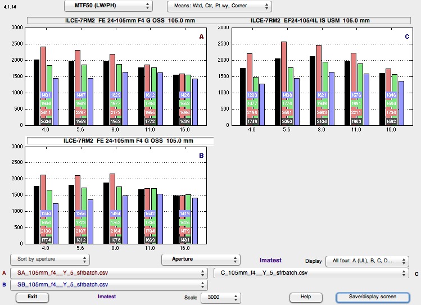Screen dimensions: 421x305
Task: Click value 2107 in chart B
Action: pyautogui.click(x=80, y=231)
